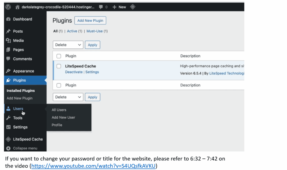Click the WordPress logo icon
This screenshot has width=287, height=170.
(8, 7)
